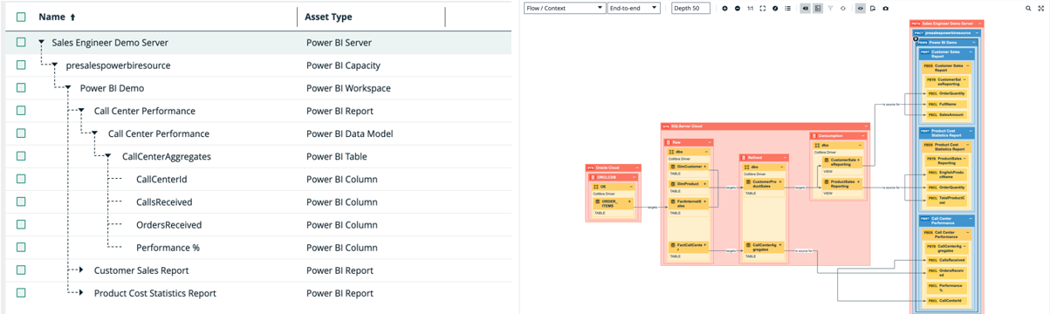Select the Power BI Capacity asset type cell
The width and height of the screenshot is (1050, 314).
[343, 65]
